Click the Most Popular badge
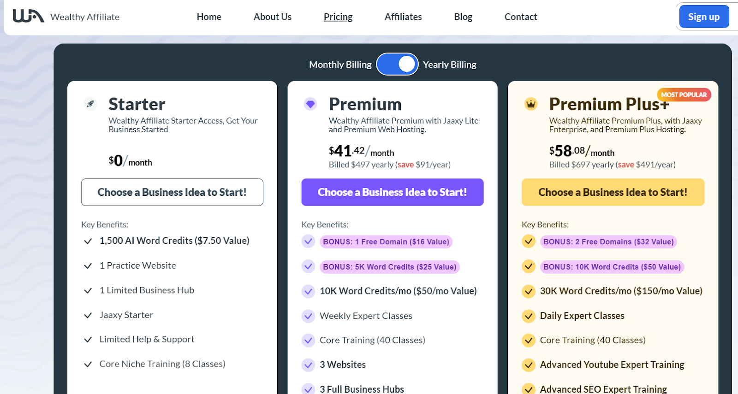This screenshot has height=394, width=738. click(684, 94)
